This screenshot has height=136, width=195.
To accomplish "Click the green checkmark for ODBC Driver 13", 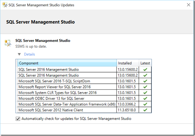I will [145, 98].
